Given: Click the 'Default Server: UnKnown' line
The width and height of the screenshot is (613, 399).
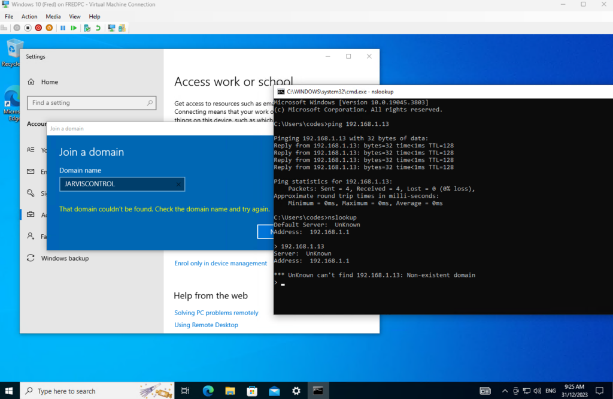Looking at the screenshot, I should click(x=317, y=225).
